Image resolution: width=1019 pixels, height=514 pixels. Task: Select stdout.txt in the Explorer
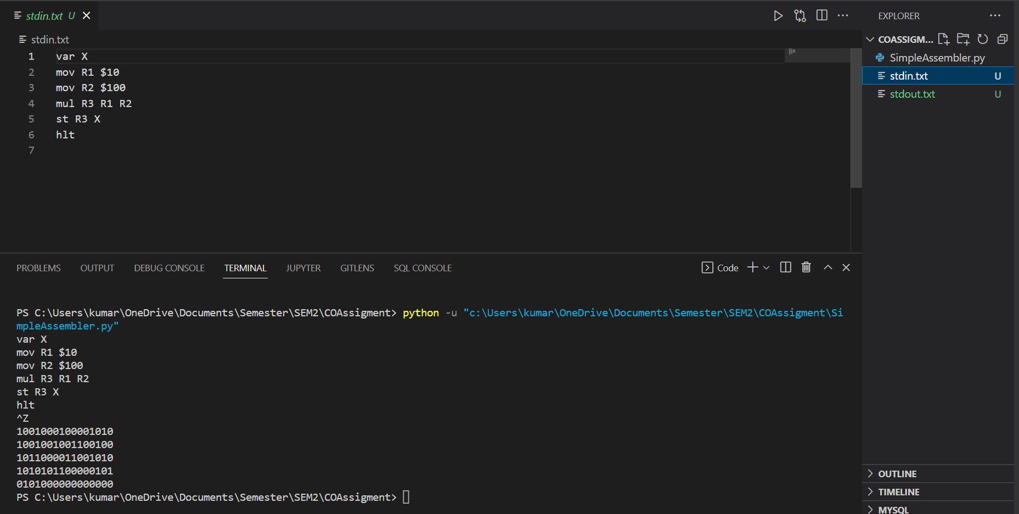coord(913,94)
